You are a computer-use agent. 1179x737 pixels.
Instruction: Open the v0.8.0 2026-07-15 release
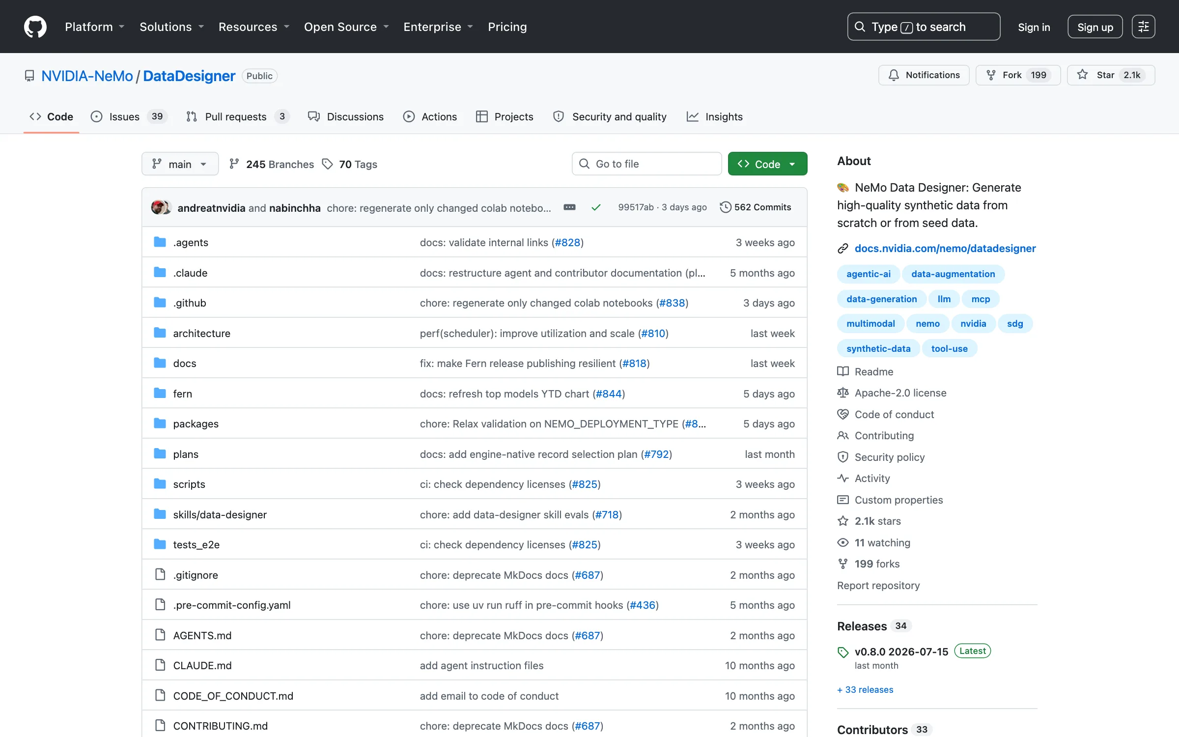tap(901, 652)
